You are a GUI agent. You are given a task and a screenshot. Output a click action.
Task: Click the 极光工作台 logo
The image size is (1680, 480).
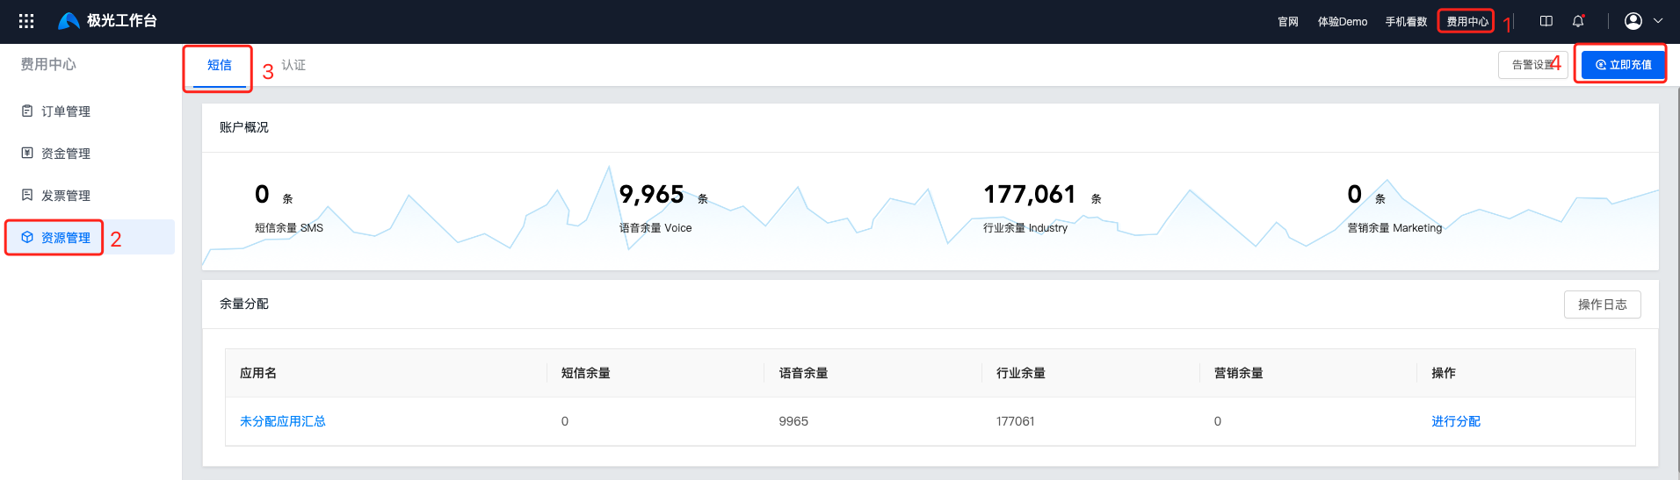point(107,21)
